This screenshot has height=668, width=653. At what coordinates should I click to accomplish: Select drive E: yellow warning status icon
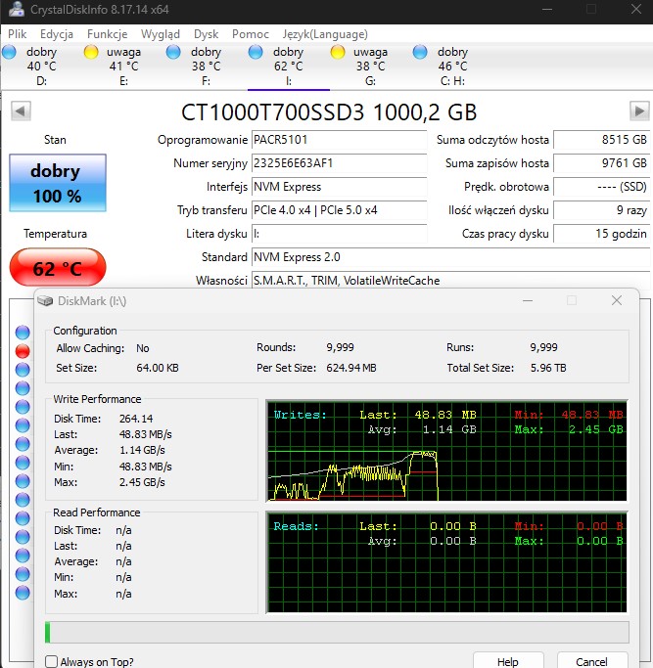92,53
